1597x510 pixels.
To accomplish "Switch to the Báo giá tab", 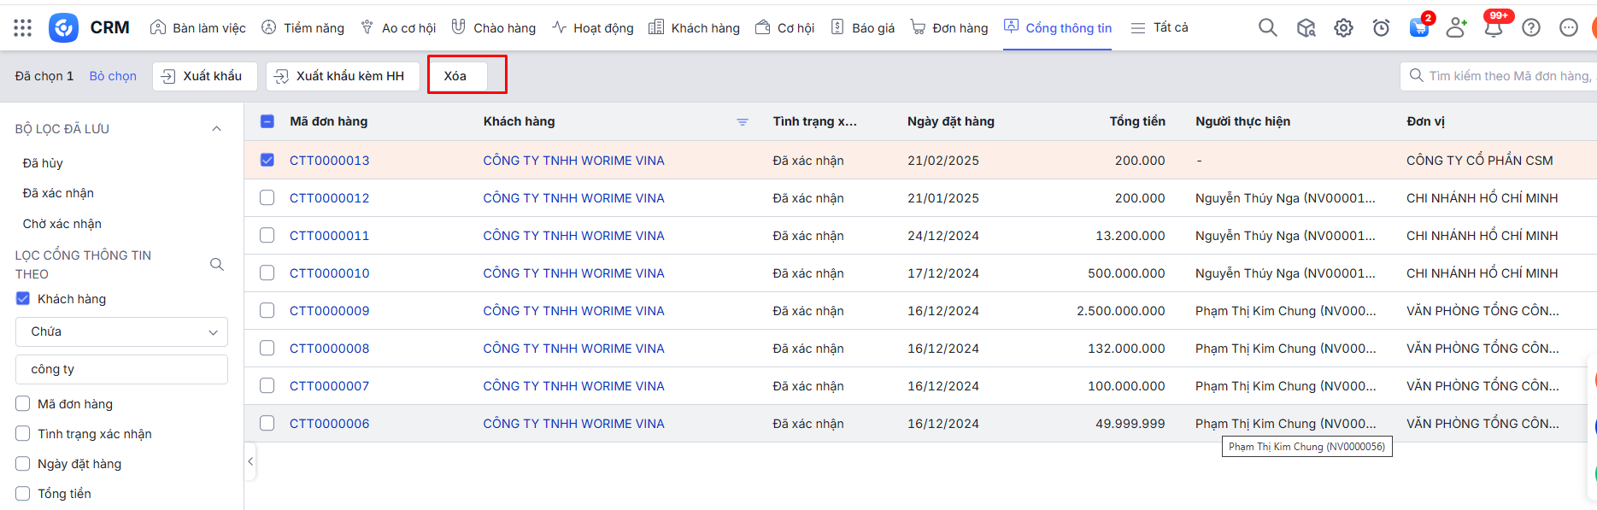I will point(863,28).
